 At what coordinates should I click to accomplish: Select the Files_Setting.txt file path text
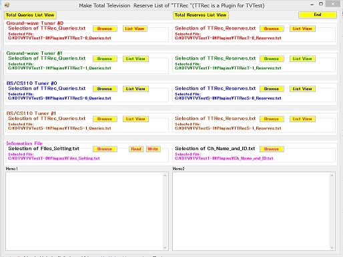click(x=54, y=158)
